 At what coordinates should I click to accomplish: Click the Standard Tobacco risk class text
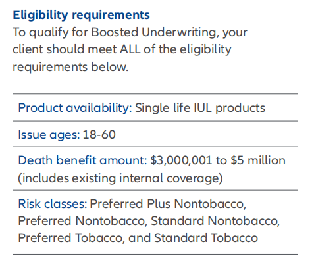(x=206, y=238)
